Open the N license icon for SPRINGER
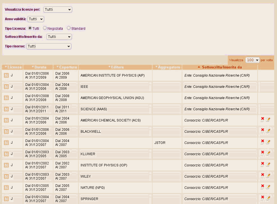 pyautogui.click(x=6, y=199)
